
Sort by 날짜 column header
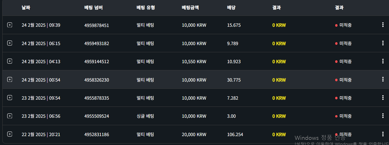[x=26, y=8]
